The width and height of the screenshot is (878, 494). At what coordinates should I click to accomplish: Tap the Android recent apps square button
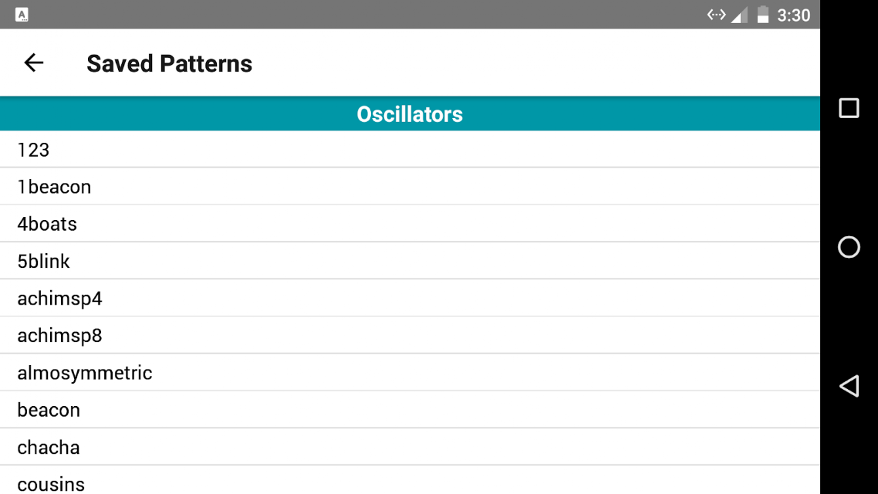point(849,108)
